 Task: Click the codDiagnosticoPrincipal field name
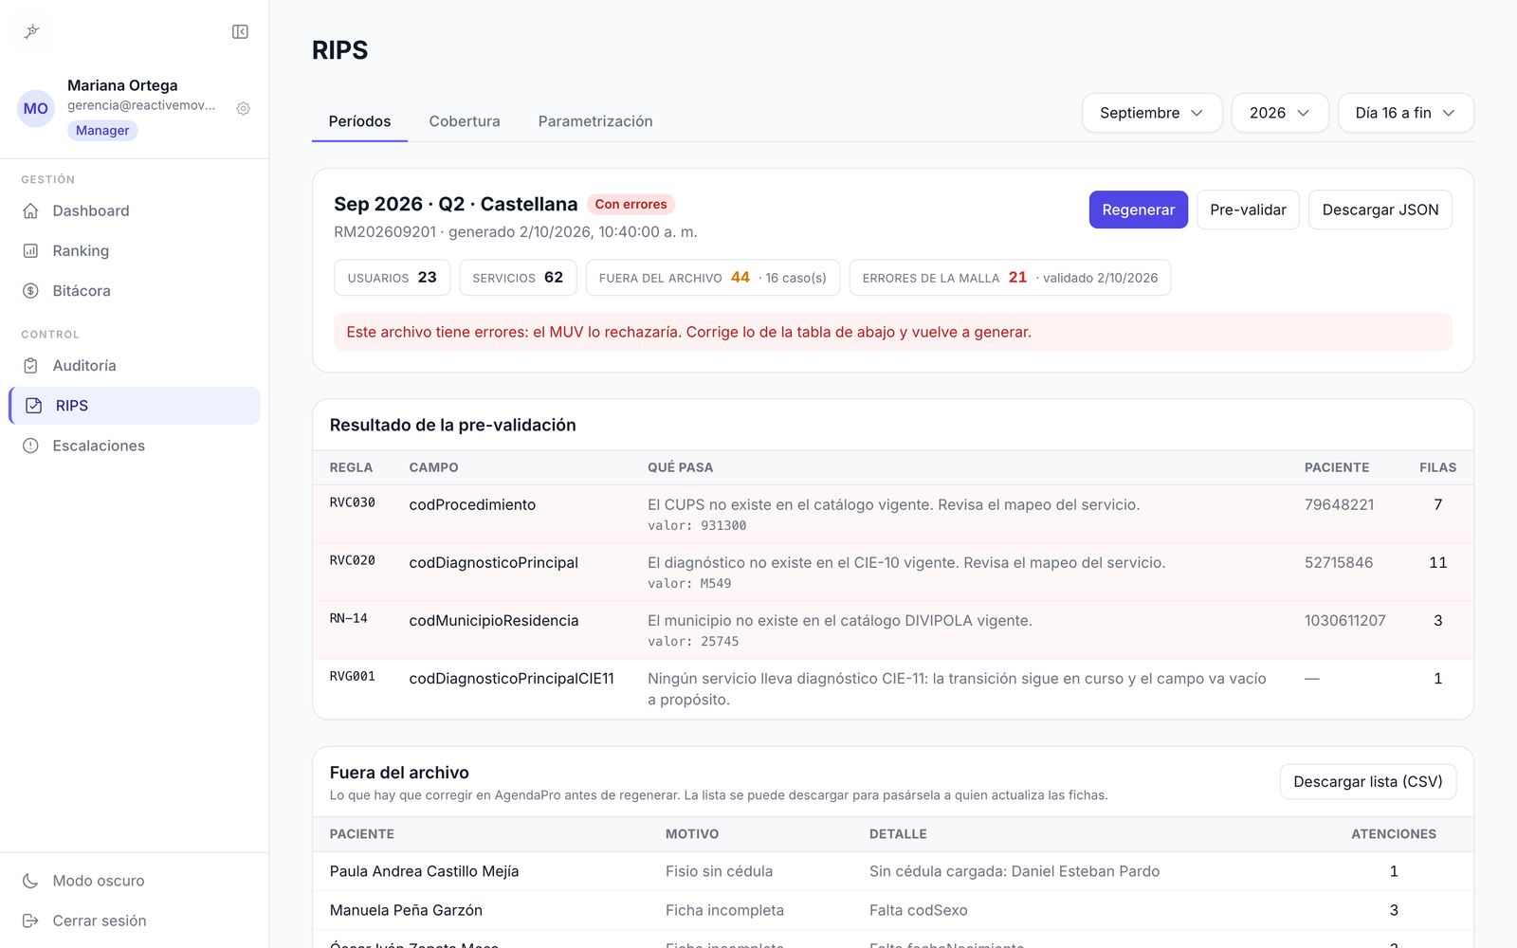click(x=494, y=562)
